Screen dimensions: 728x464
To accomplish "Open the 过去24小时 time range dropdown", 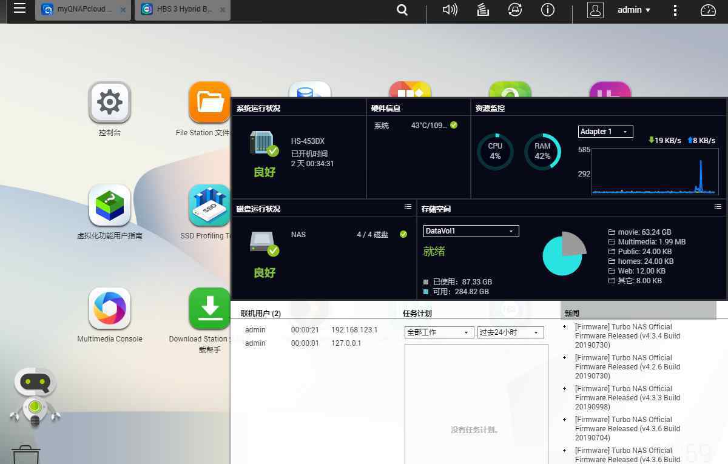I will (x=510, y=332).
